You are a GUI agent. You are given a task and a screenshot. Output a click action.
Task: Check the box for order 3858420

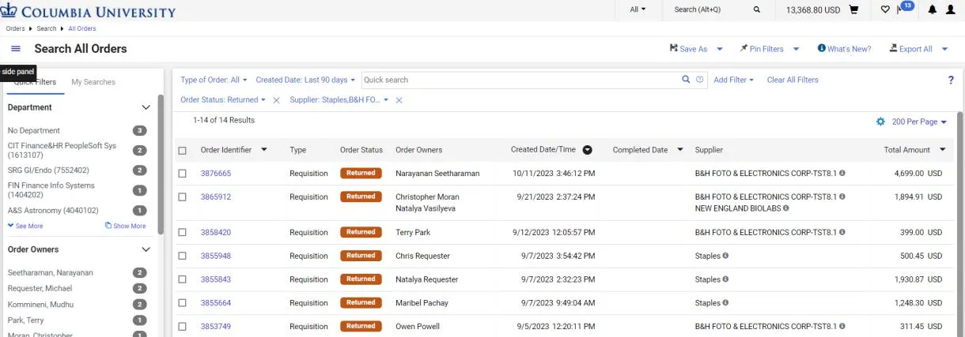click(183, 232)
